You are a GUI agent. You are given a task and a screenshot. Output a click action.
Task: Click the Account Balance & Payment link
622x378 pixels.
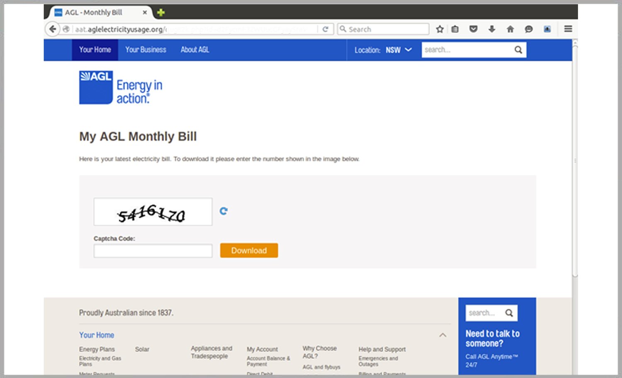pyautogui.click(x=269, y=361)
